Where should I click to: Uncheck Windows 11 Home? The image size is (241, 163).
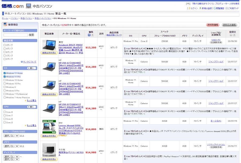pos(5,73)
